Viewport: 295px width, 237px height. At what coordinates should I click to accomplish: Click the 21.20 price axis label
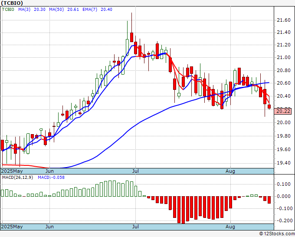coord(284,45)
